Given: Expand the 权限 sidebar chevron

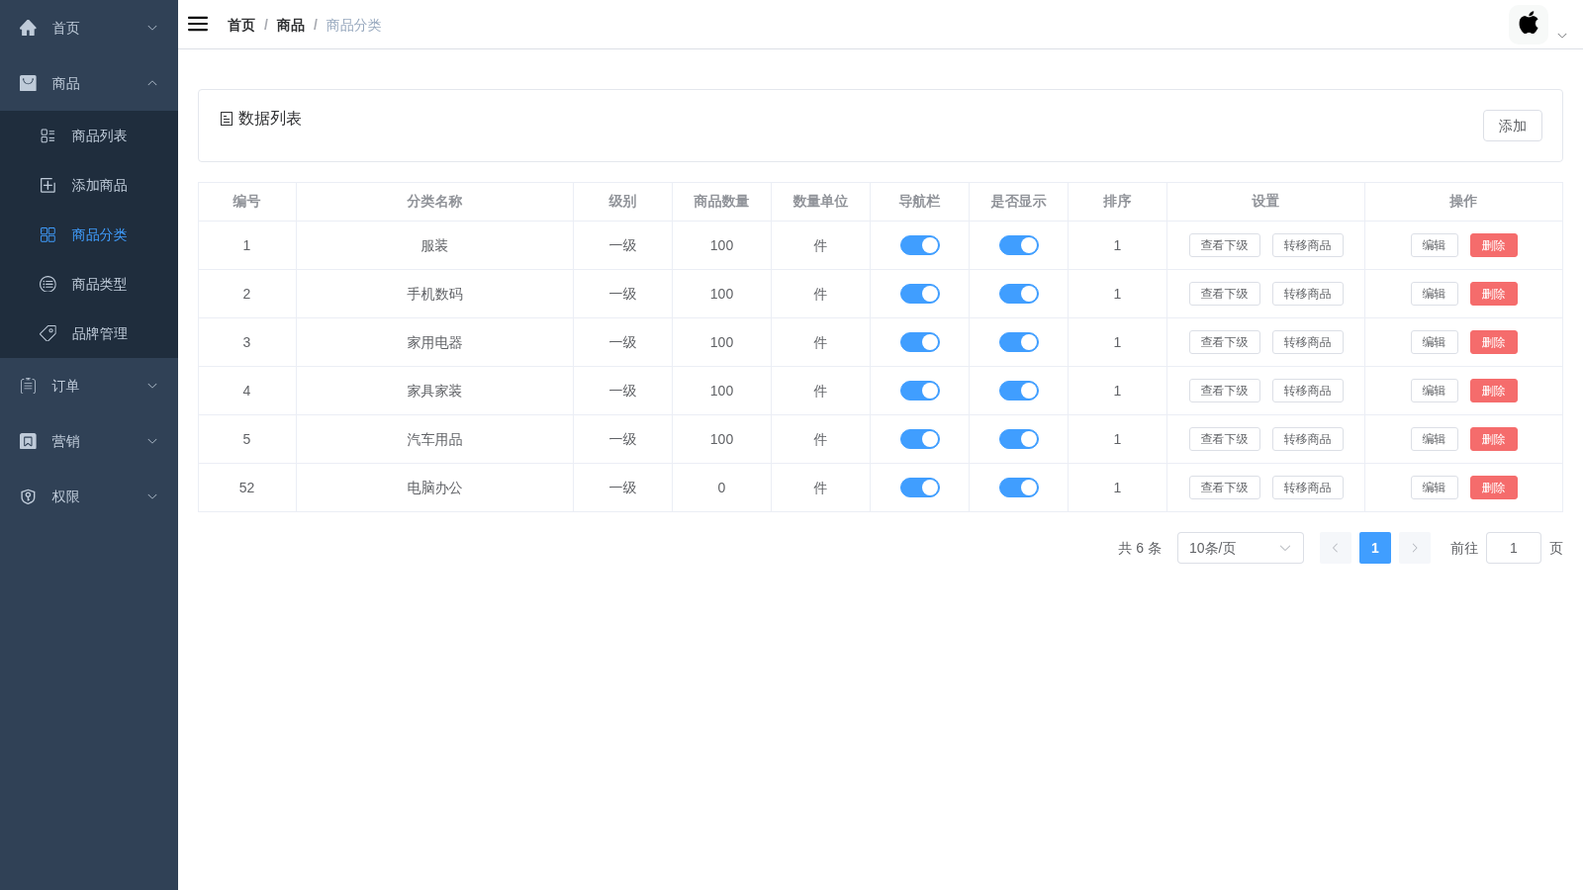Looking at the screenshot, I should pyautogui.click(x=152, y=496).
